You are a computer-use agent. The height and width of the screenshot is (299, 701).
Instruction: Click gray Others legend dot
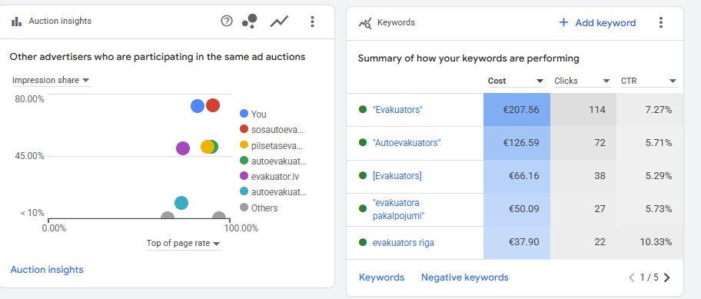click(x=244, y=208)
